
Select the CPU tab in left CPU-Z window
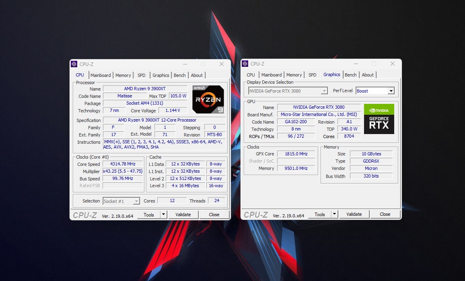[x=80, y=75]
